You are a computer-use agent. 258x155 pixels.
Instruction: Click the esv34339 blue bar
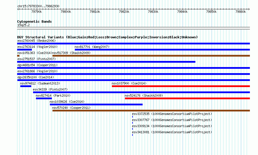(141, 92)
